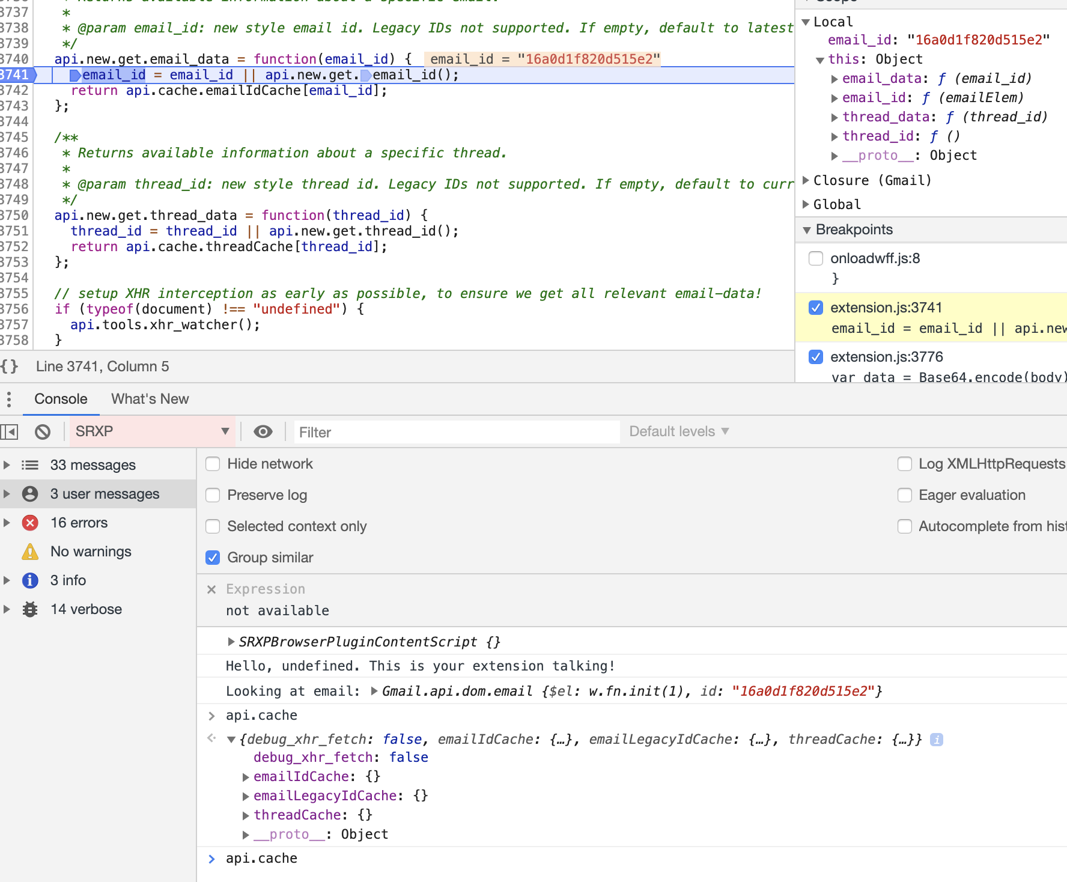
Task: Close the not available Expression
Action: [x=211, y=589]
